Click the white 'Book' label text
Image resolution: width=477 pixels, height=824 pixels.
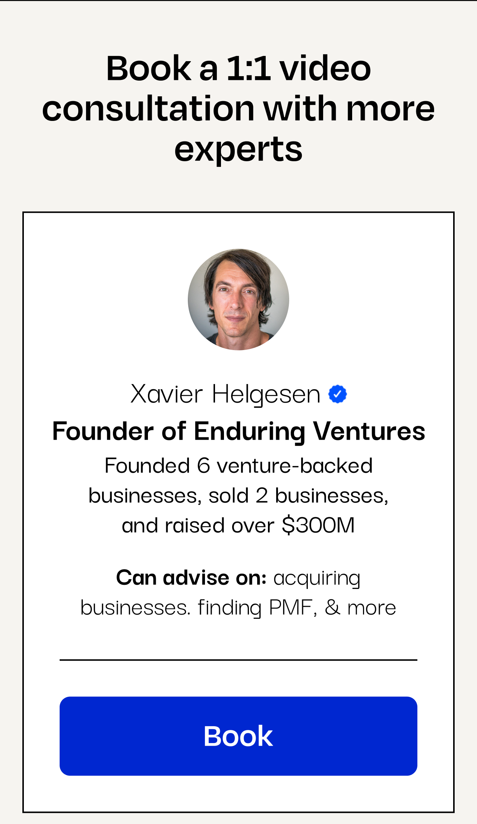click(x=238, y=736)
